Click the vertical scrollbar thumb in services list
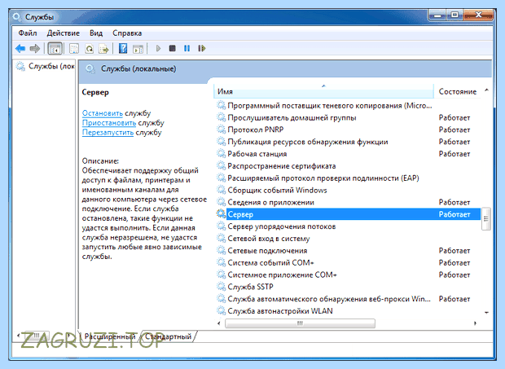 (x=486, y=218)
